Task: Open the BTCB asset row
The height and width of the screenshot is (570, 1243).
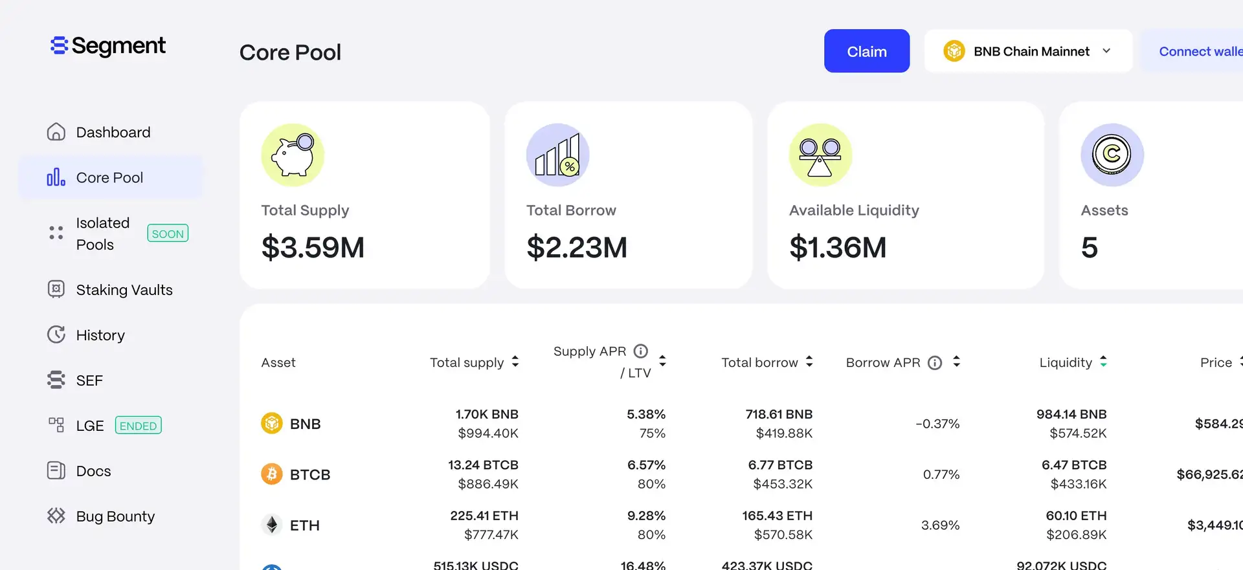Action: pyautogui.click(x=309, y=475)
